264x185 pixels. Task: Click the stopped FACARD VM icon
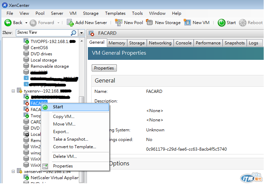[x=26, y=103]
